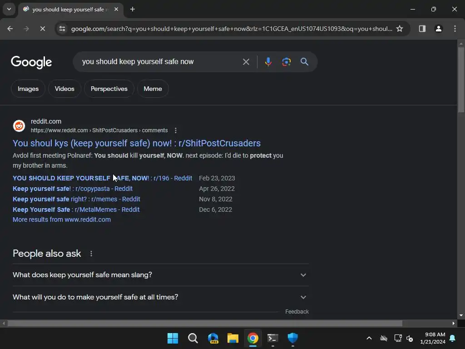Open People also ask options menu
The width and height of the screenshot is (465, 349).
click(91, 254)
